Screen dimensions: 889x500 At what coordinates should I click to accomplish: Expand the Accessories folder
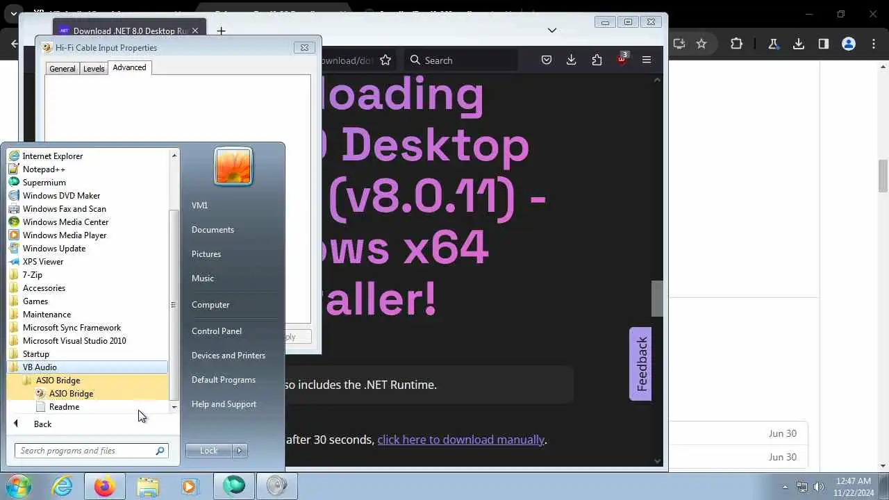(x=44, y=288)
